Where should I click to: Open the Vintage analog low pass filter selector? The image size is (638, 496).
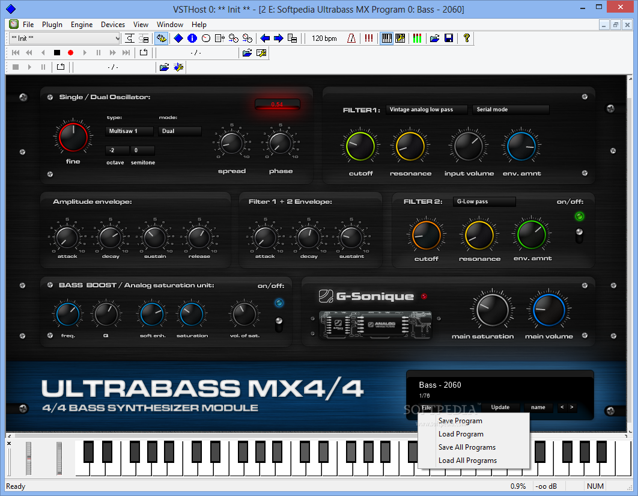click(x=427, y=109)
